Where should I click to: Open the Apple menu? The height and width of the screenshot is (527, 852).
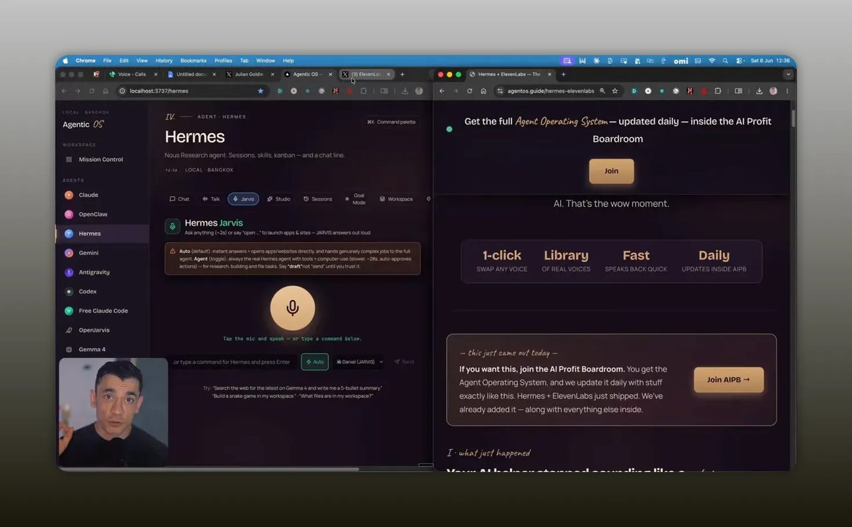(x=65, y=61)
